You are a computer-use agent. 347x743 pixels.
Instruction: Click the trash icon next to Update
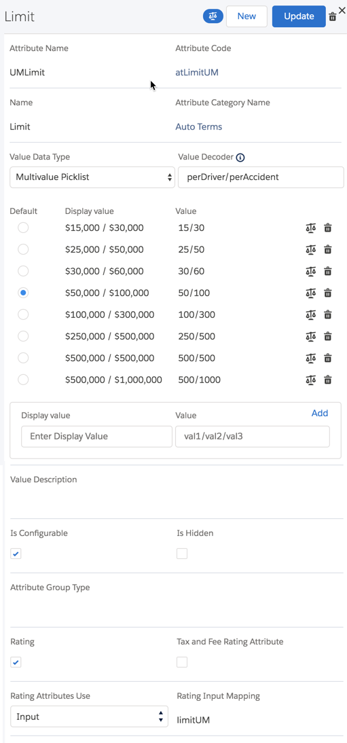[333, 16]
